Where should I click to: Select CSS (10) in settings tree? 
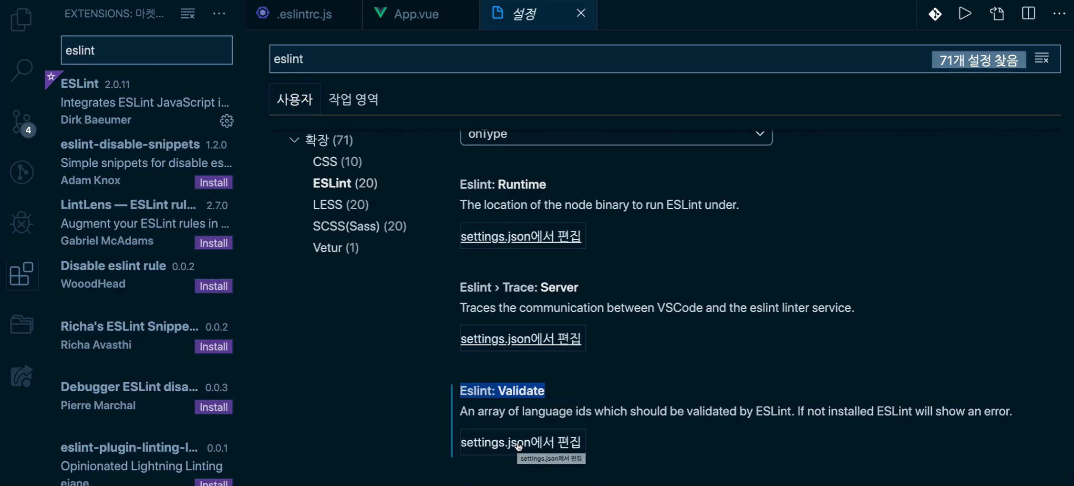337,162
